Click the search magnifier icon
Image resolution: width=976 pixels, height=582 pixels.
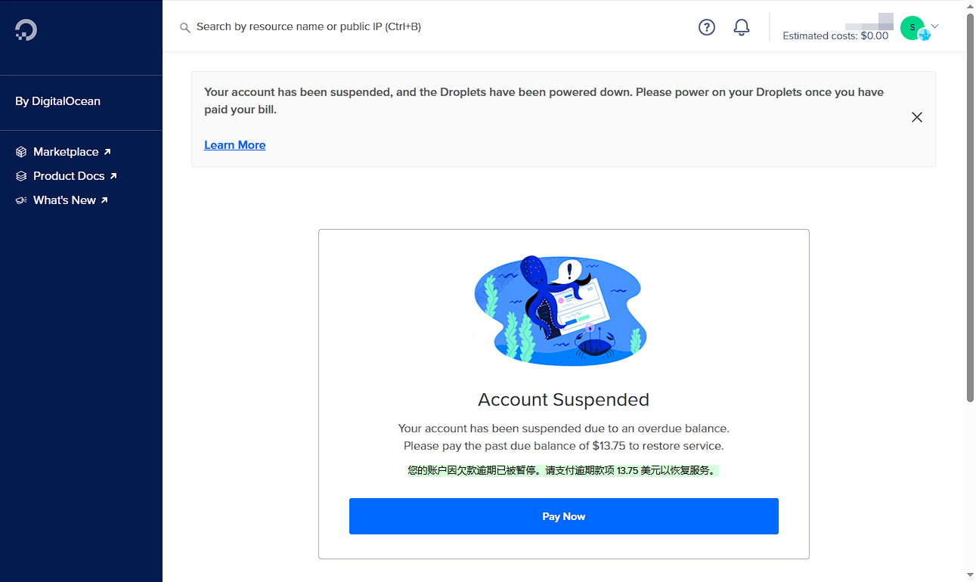click(184, 28)
